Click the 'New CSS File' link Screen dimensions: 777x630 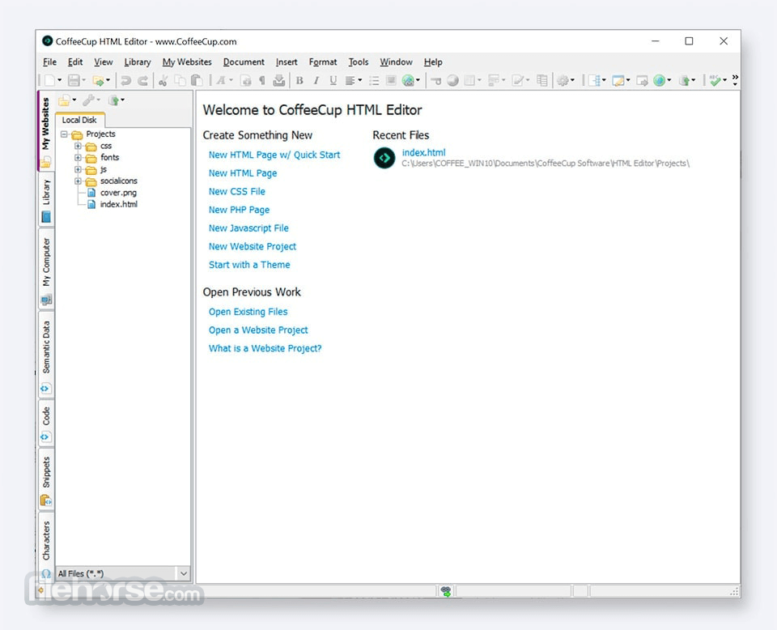coord(237,191)
